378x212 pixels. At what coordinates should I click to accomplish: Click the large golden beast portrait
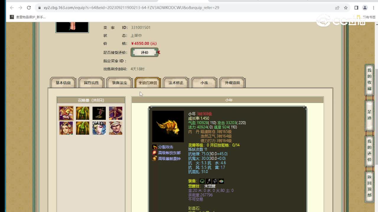[x=168, y=127]
